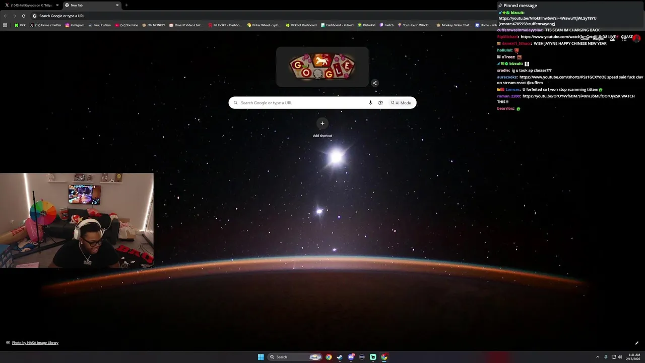The image size is (645, 363).
Task: Open the KickBot Dashboard bookmark
Action: 301,25
